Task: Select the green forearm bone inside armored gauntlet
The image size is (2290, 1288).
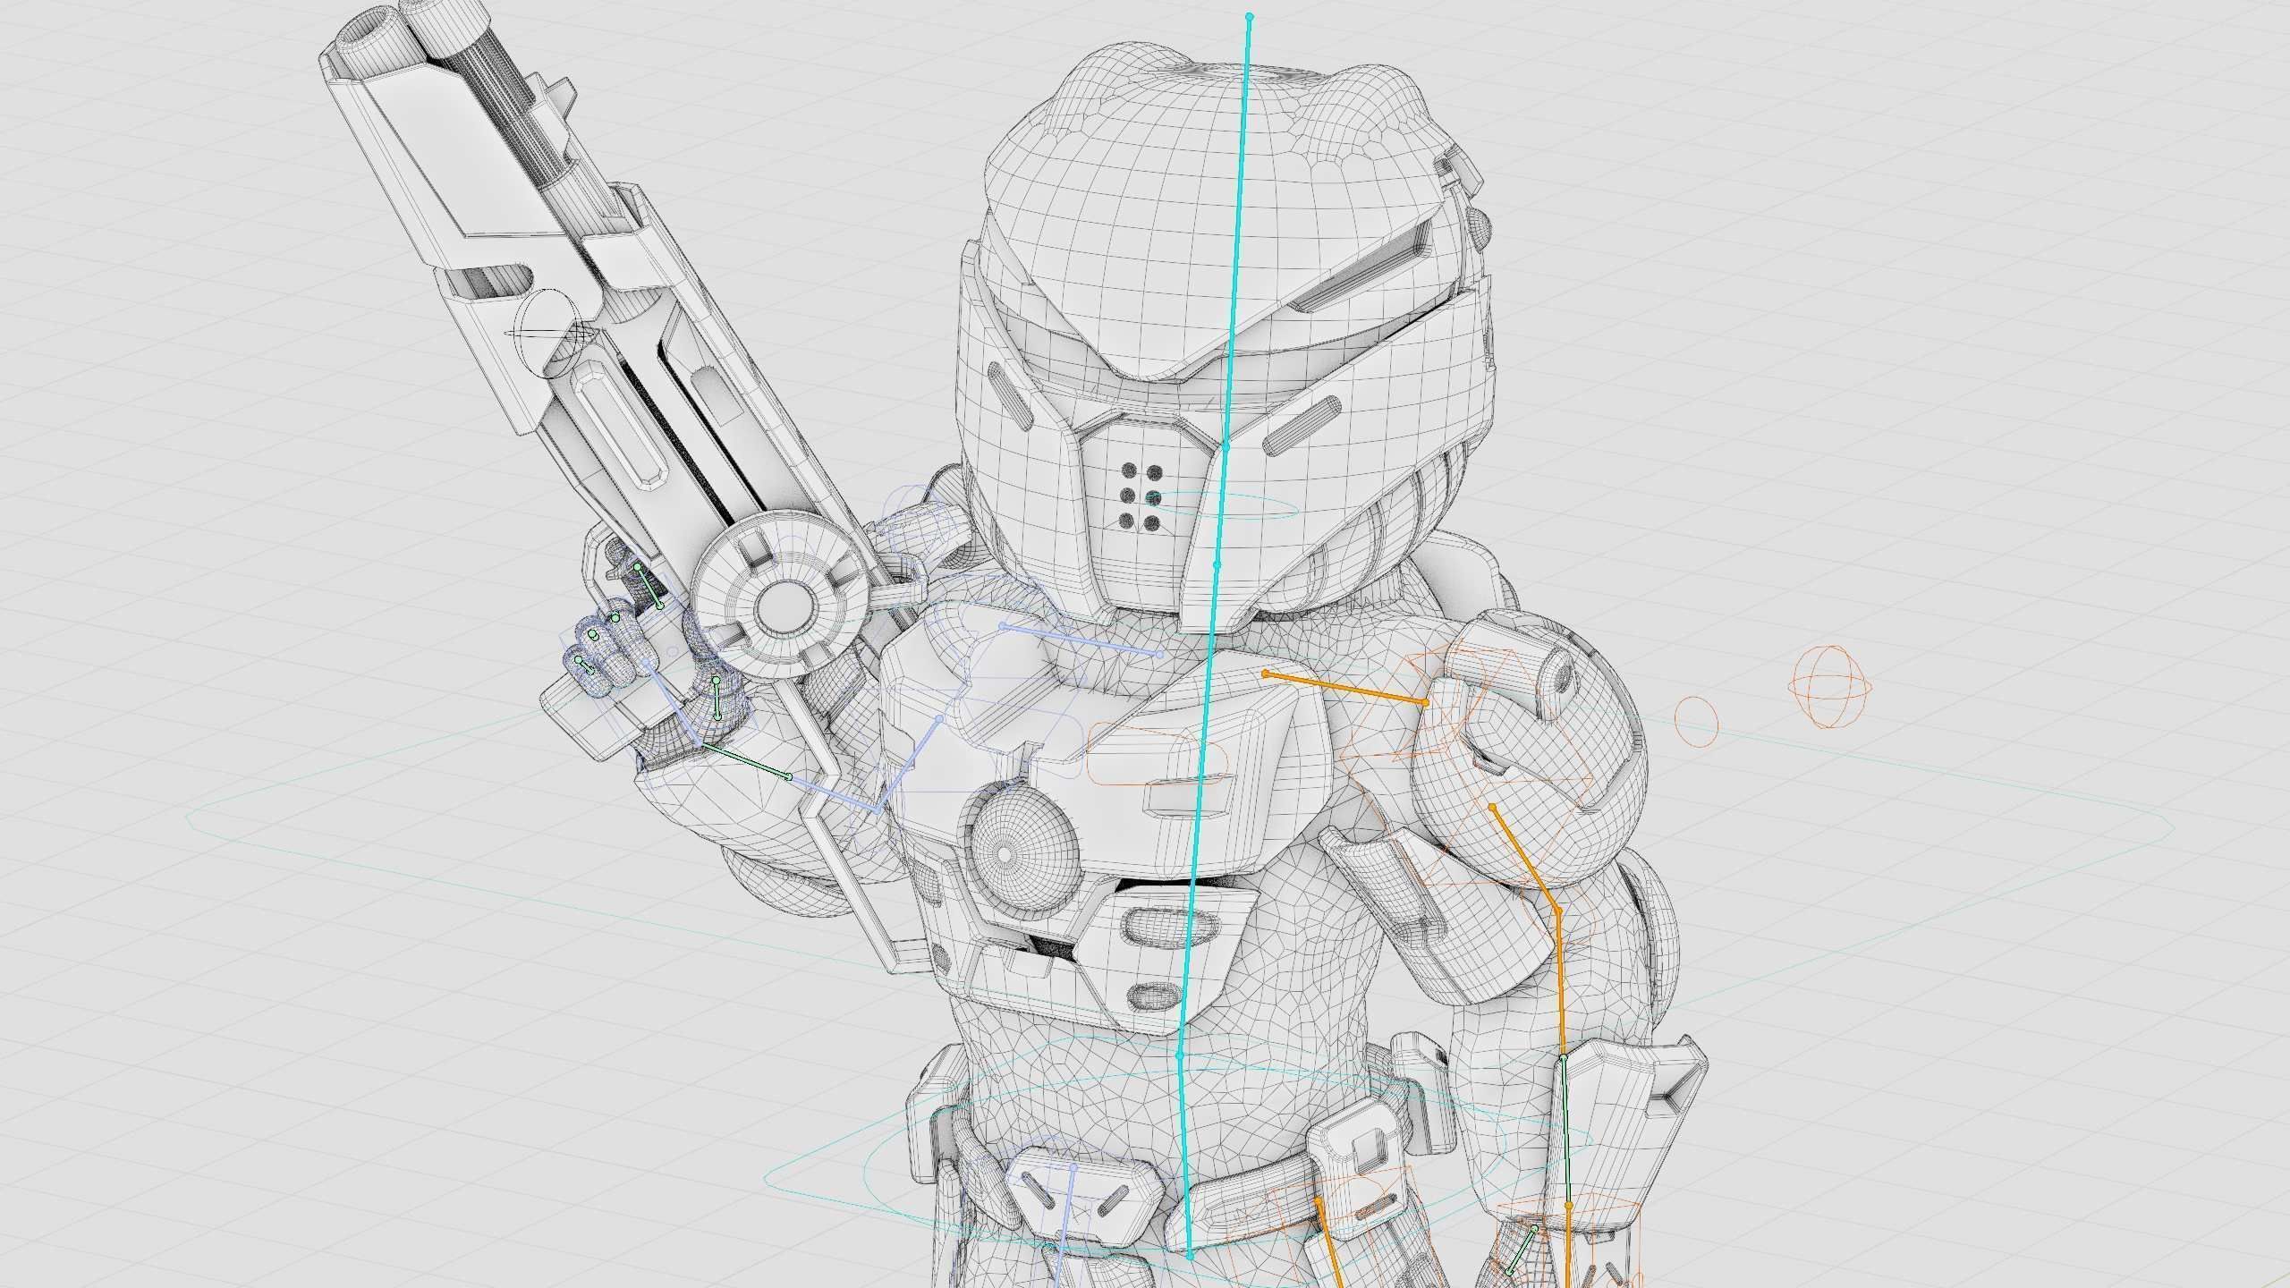Action: tap(1566, 1131)
